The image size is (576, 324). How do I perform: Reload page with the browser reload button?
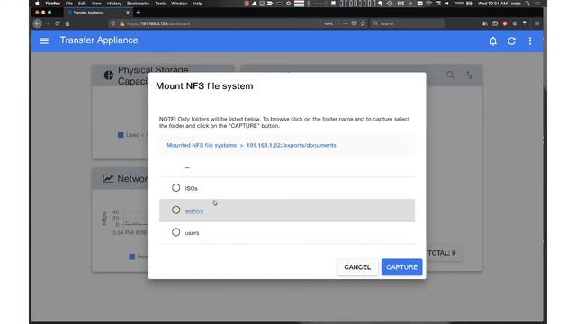coord(58,23)
